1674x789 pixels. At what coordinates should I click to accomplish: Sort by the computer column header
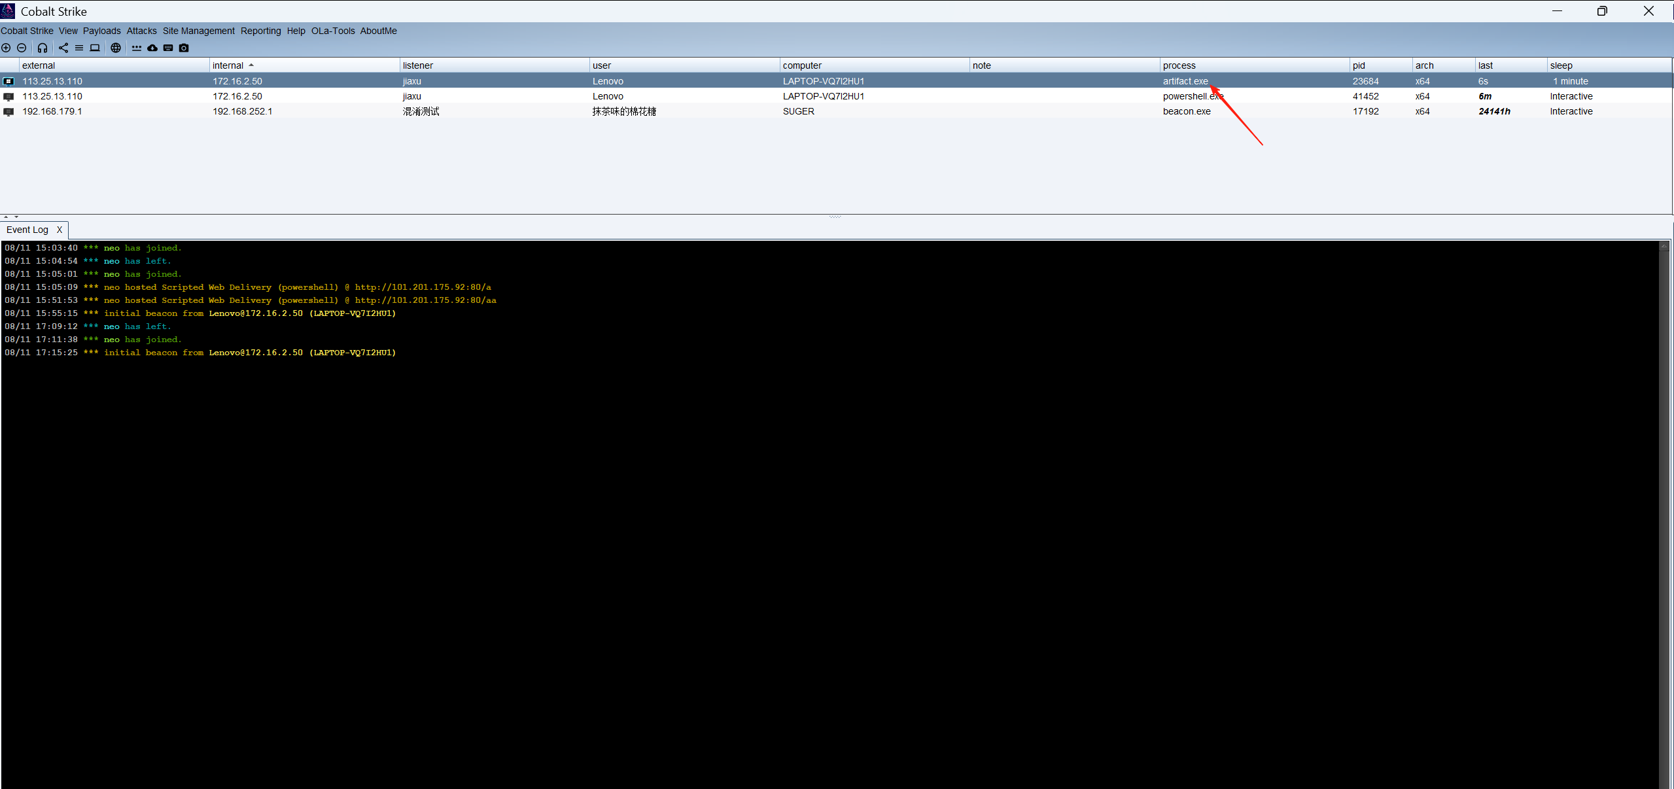pyautogui.click(x=875, y=65)
